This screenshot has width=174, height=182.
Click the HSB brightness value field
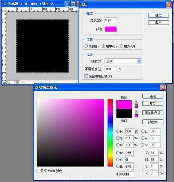point(129,145)
